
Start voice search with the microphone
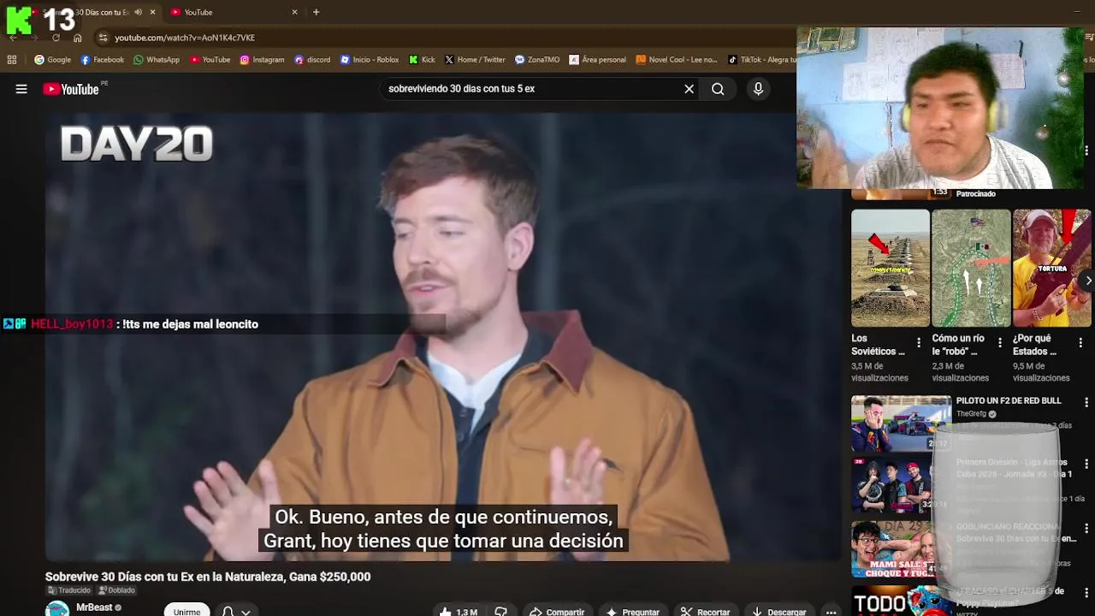pyautogui.click(x=758, y=89)
